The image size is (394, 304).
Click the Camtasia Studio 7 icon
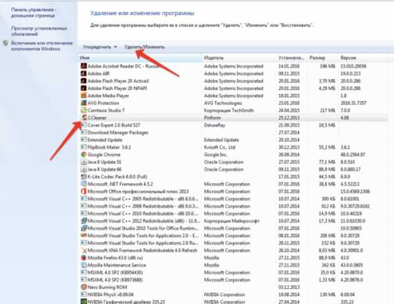pyautogui.click(x=83, y=110)
